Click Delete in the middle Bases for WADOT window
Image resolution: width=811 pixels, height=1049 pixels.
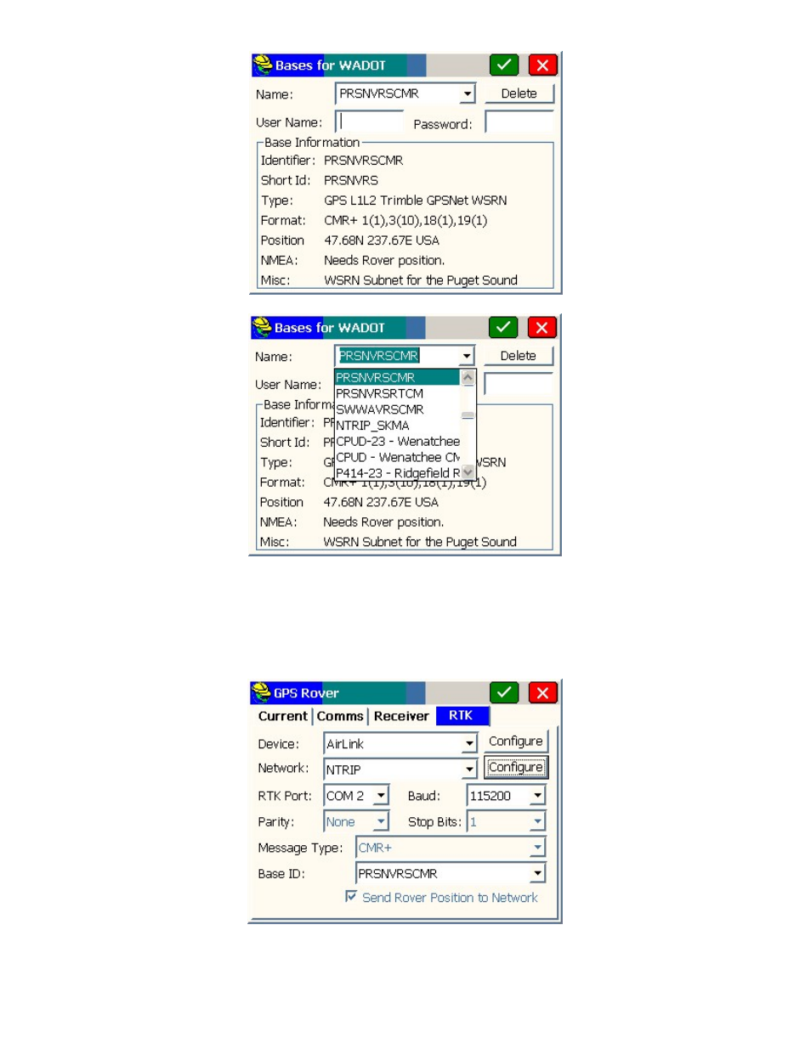(519, 356)
